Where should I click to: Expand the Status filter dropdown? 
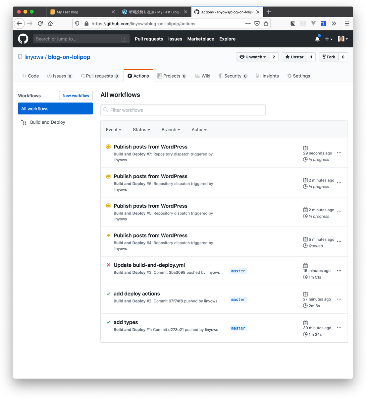(141, 130)
